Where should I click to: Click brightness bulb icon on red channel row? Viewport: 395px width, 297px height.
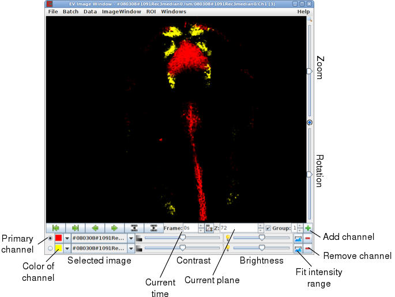[228, 238]
